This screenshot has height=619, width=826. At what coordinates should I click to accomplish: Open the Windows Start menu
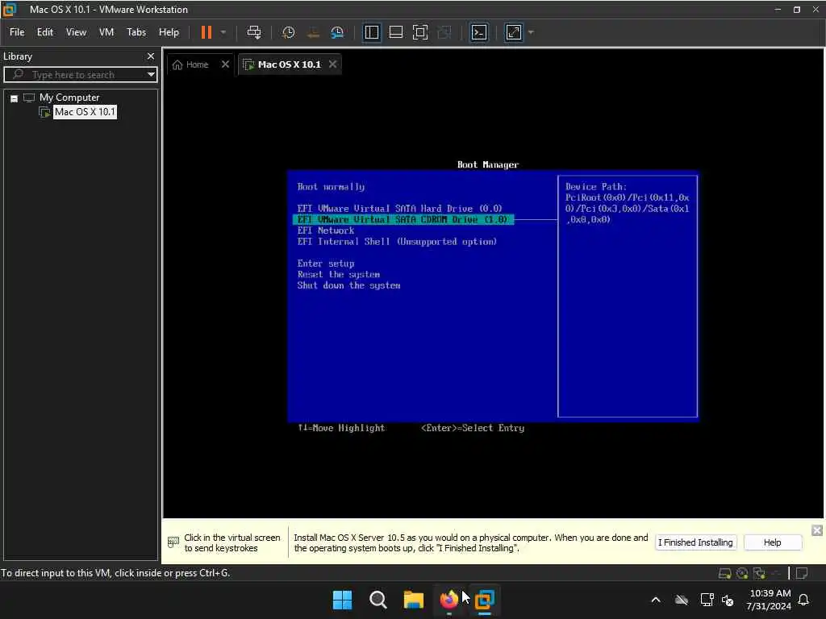click(x=342, y=600)
